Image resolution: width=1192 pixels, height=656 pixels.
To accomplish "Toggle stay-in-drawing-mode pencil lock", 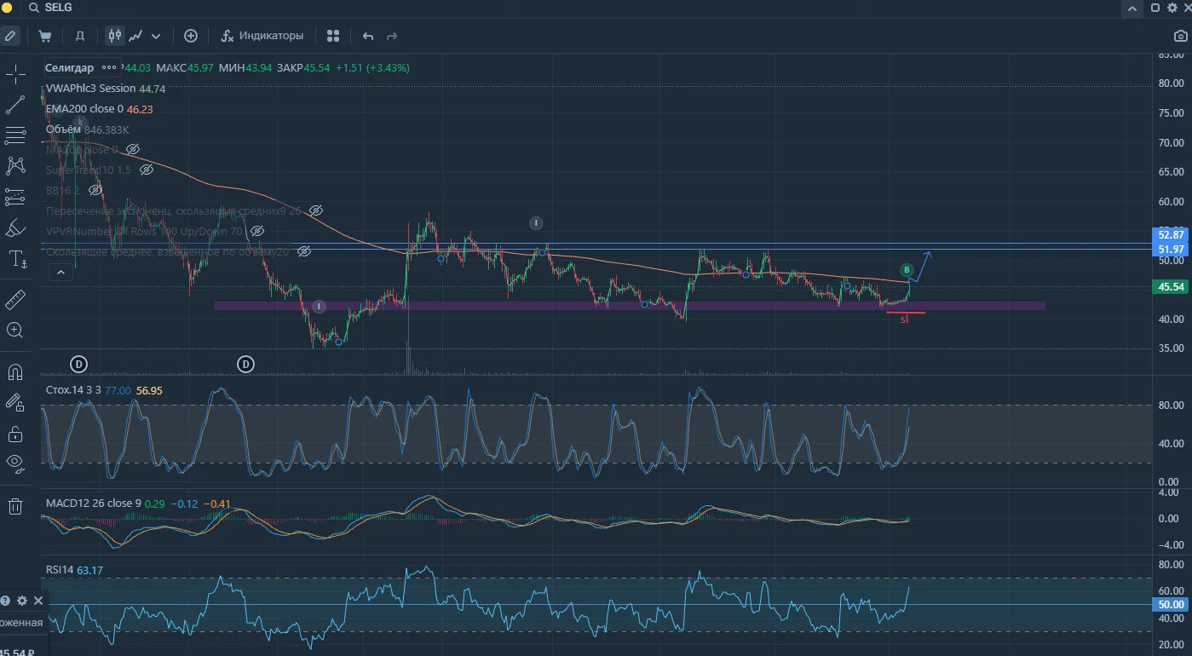I will [x=15, y=402].
